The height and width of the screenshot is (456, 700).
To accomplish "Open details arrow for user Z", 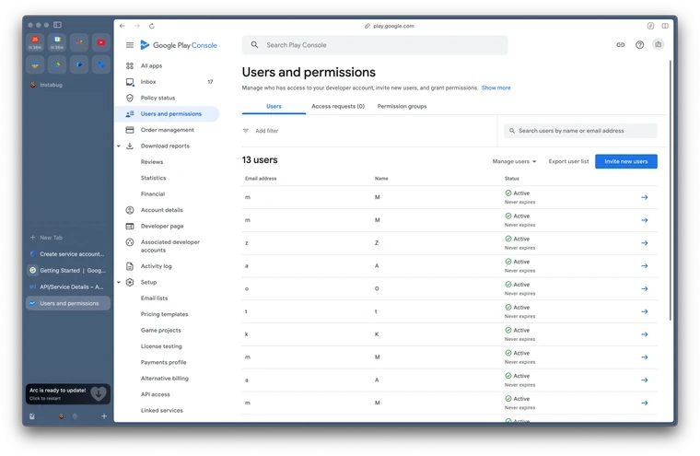I will tap(644, 243).
